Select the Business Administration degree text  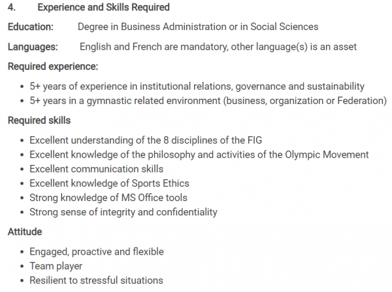tap(198, 27)
